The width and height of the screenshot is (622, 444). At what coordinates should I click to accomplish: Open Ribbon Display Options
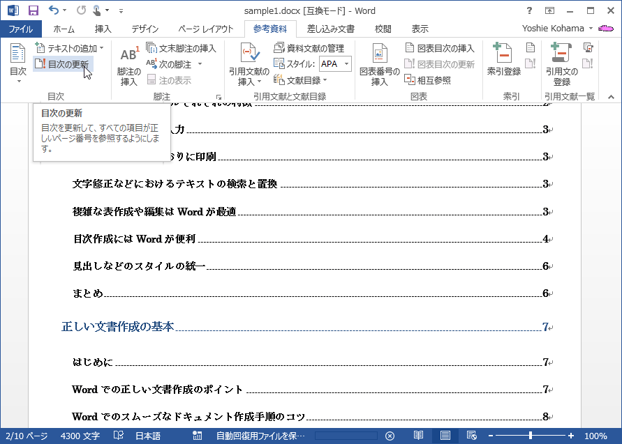550,10
